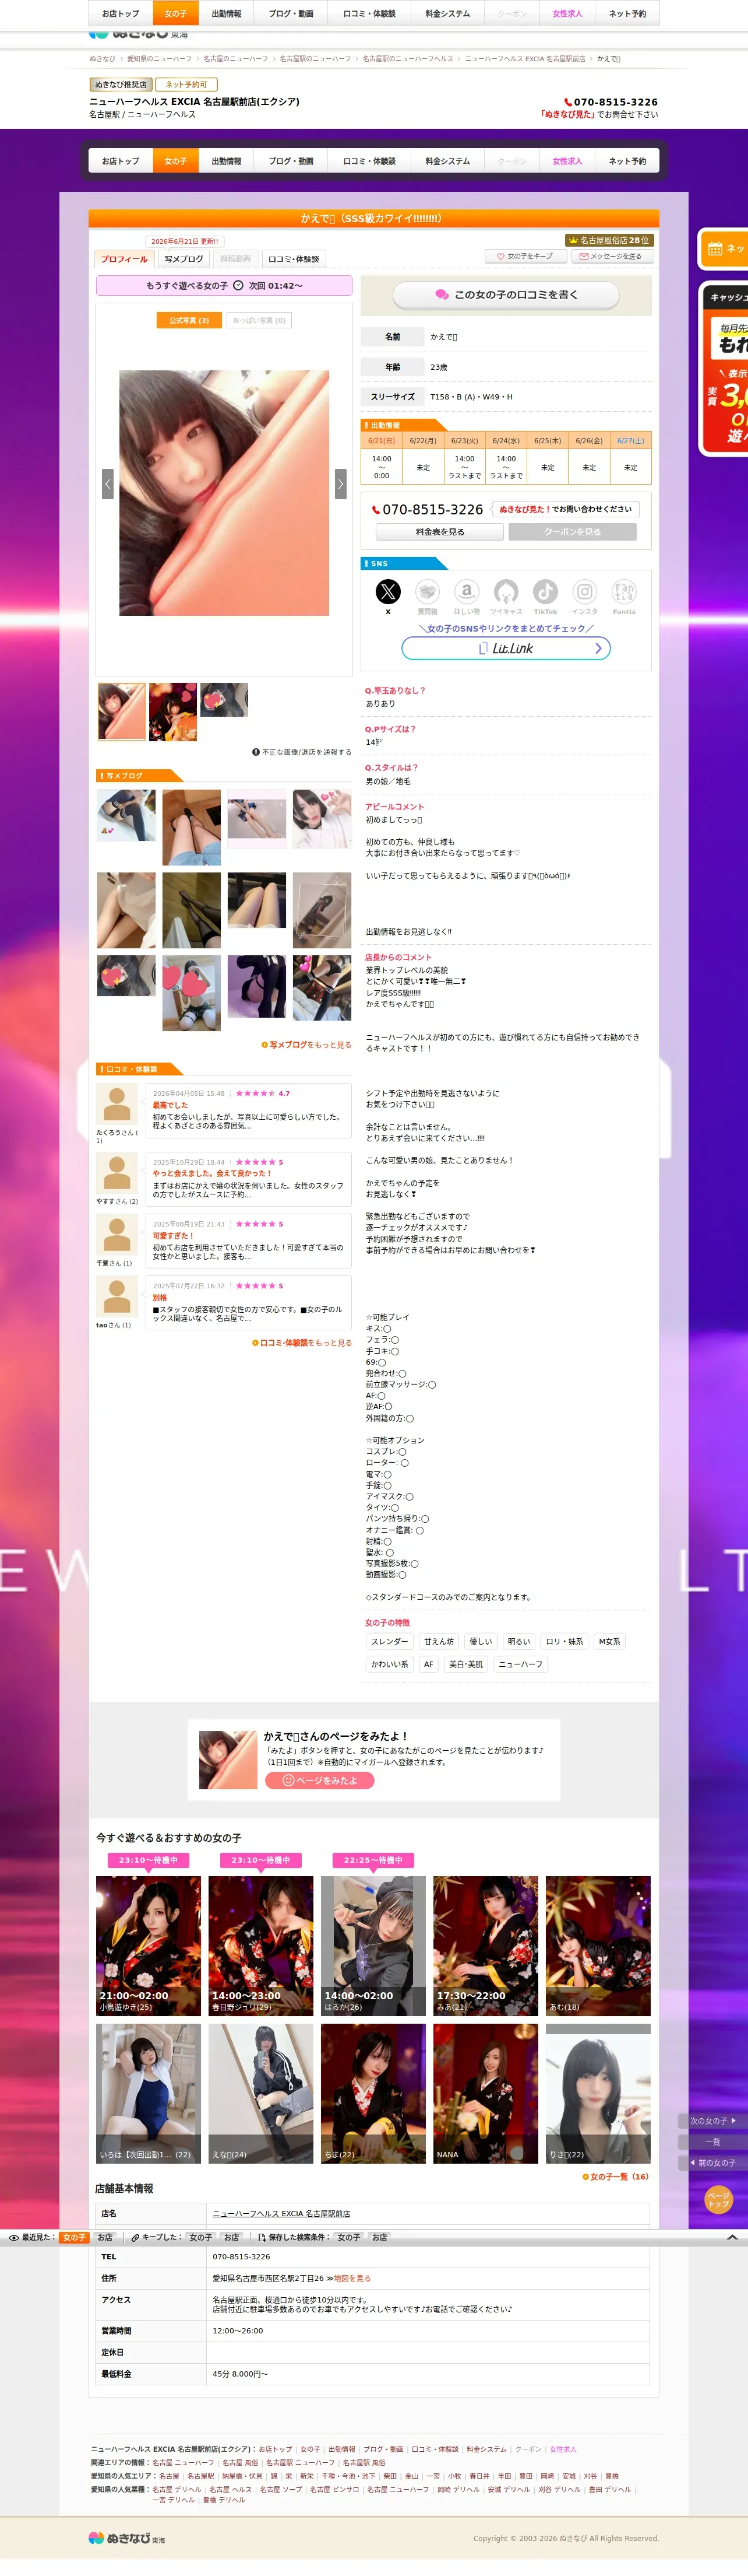
Task: Click やすすさん's reviewer avatar
Action: coord(117,1173)
